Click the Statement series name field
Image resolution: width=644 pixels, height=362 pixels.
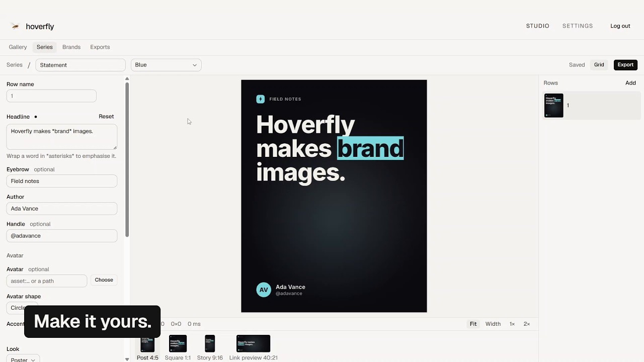(x=80, y=65)
